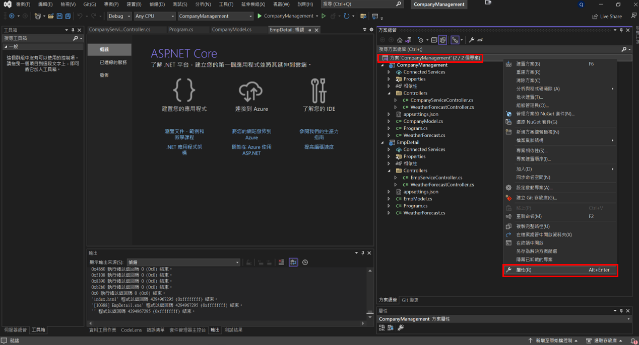The image size is (639, 345).
Task: Toggle the Git tracking view button in Solution Explorer
Action: 456,40
